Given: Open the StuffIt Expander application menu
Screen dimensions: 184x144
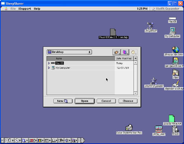Looking at the screenshot, I should pyautogui.click(x=166, y=9).
